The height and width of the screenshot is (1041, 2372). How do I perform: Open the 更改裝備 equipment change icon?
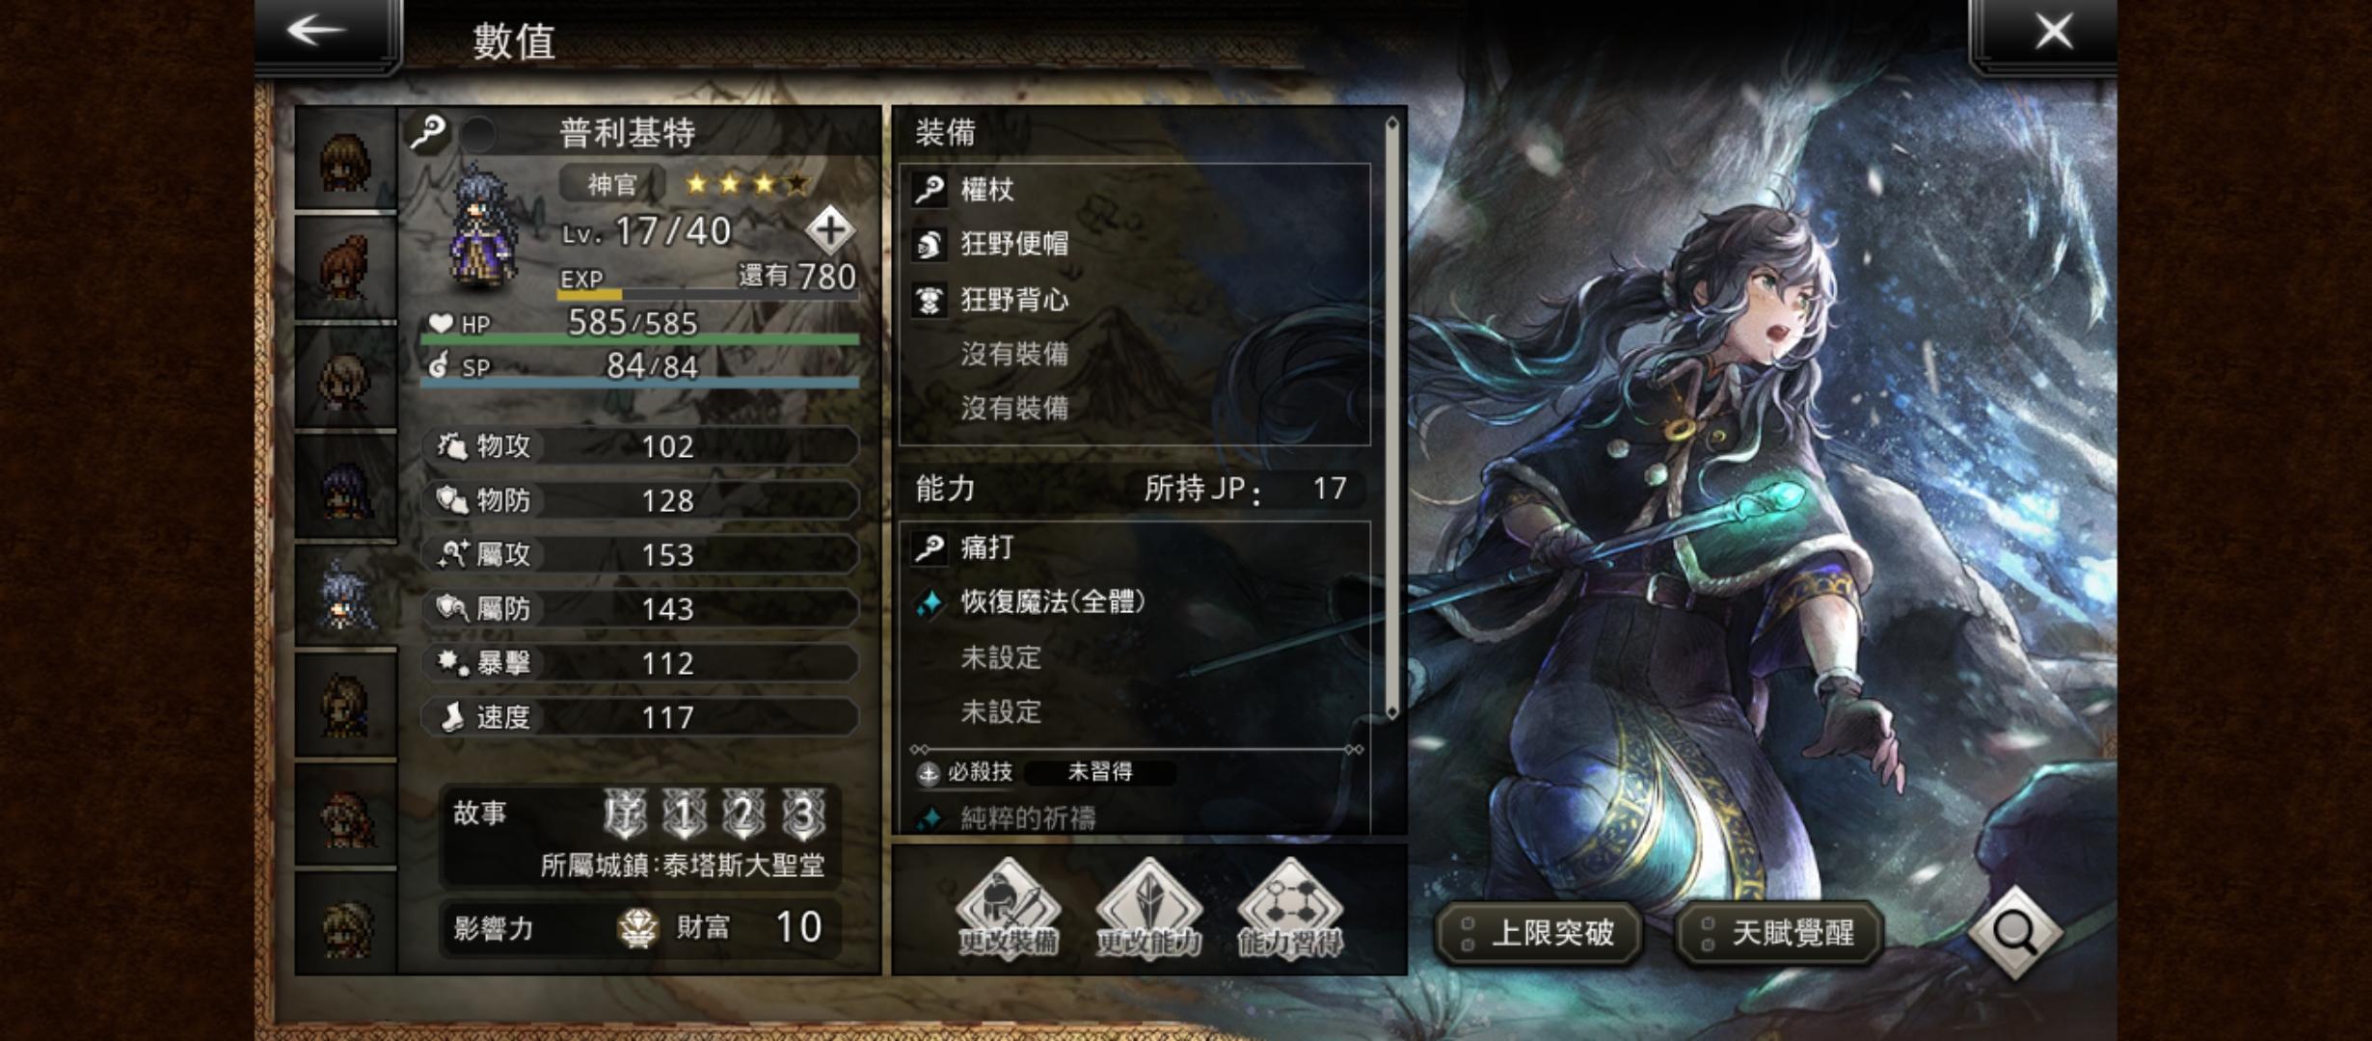[1008, 910]
